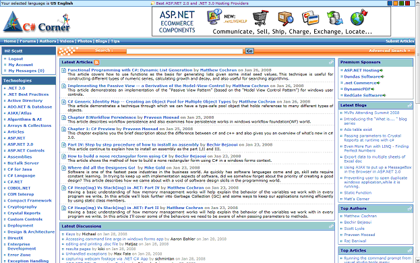Open Static Function blog post
This screenshot has height=263, width=420.
coord(358,193)
